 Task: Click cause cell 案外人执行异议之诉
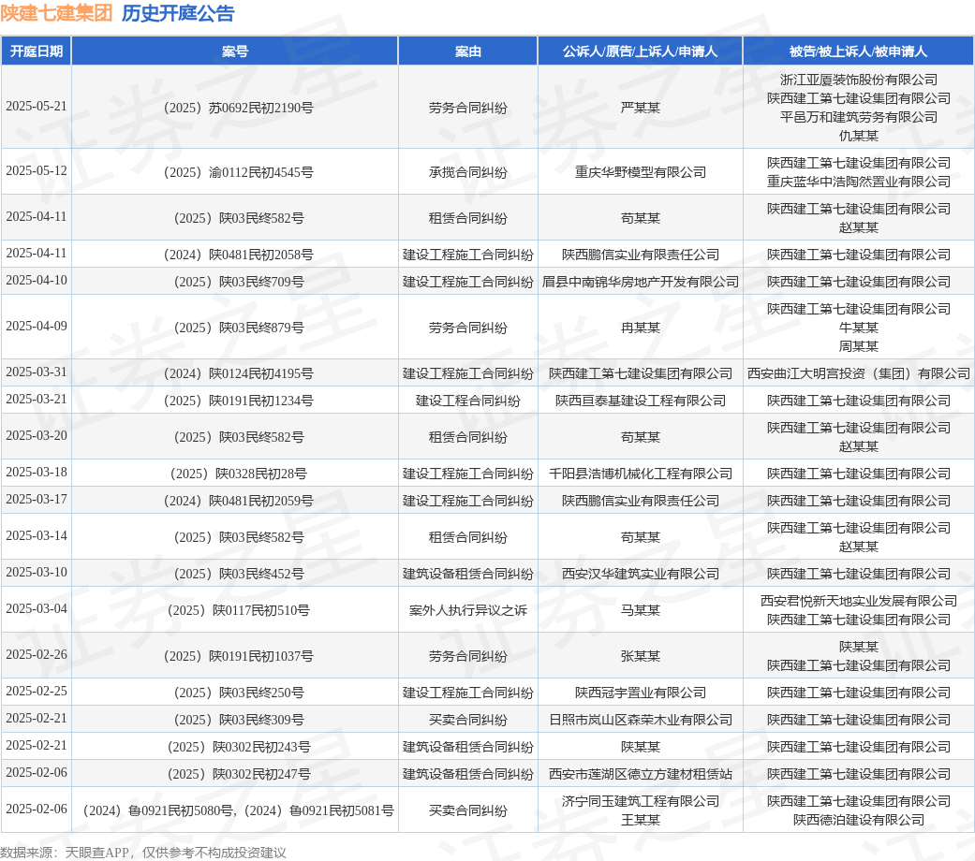point(467,610)
